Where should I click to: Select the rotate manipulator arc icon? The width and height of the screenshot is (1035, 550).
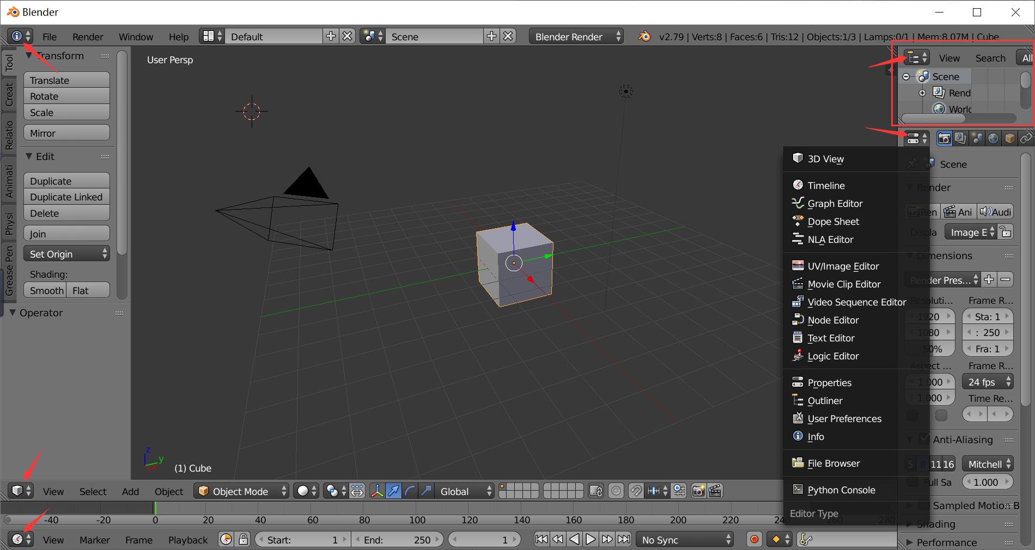410,491
